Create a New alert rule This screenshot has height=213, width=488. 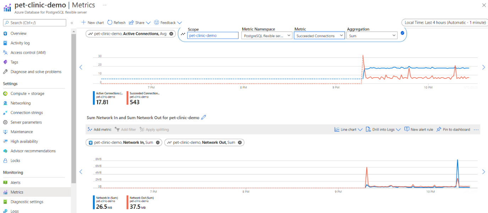click(419, 129)
